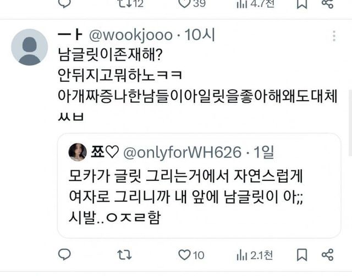The height and width of the screenshot is (276, 352).
Task: Reply to the top tweet
Action: pyautogui.click(x=64, y=3)
